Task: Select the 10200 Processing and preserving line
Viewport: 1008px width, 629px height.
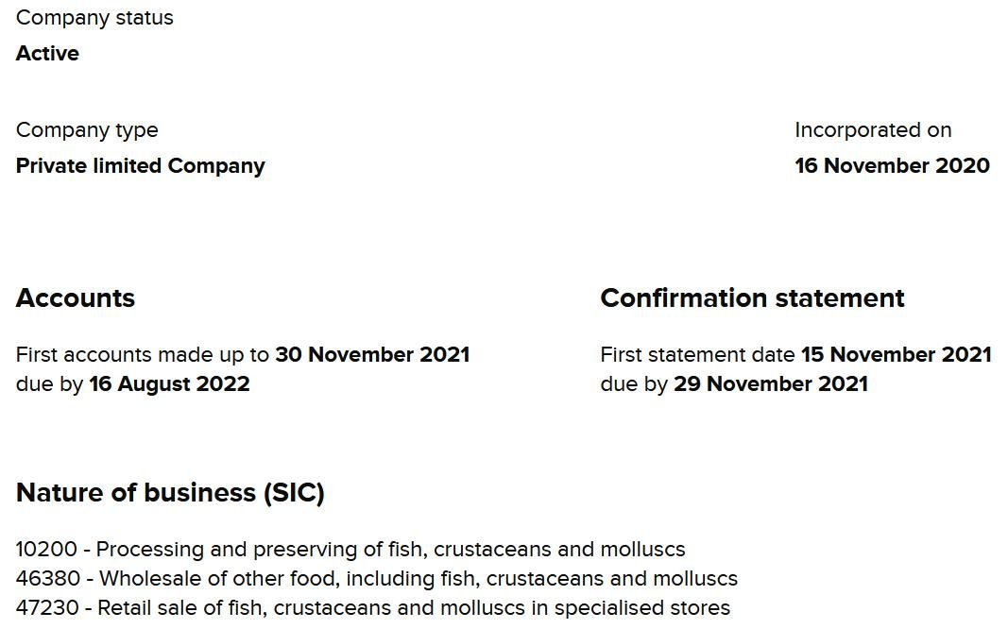Action: pos(350,550)
